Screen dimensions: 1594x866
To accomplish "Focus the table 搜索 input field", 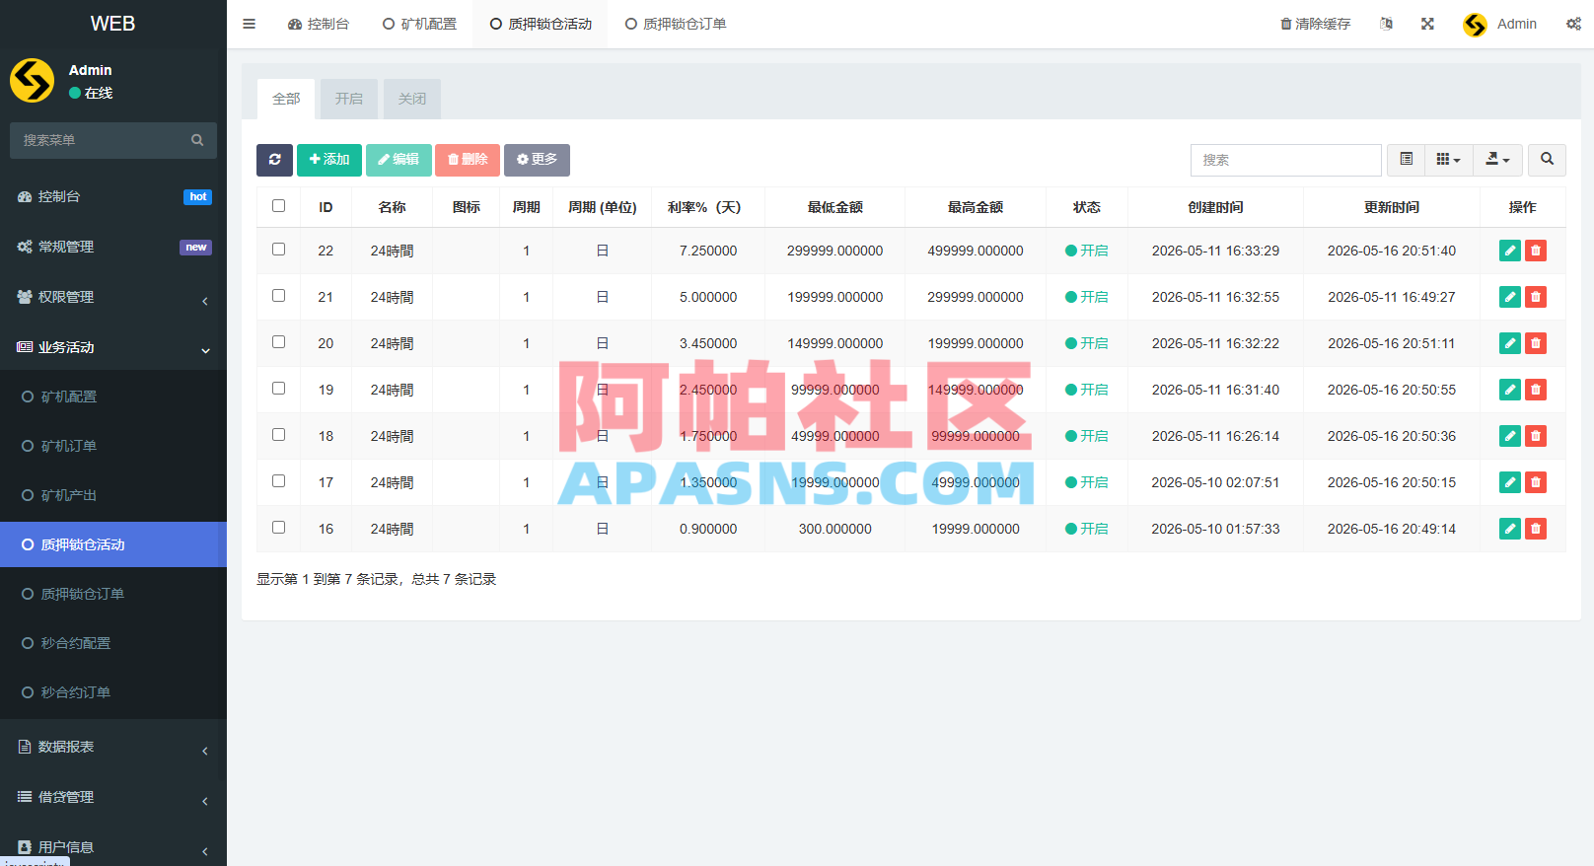I will [1285, 160].
